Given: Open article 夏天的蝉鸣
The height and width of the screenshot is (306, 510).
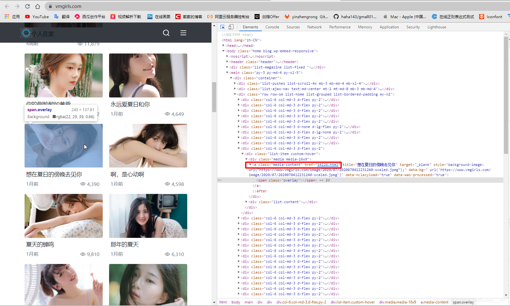Looking at the screenshot, I should pyautogui.click(x=40, y=245).
